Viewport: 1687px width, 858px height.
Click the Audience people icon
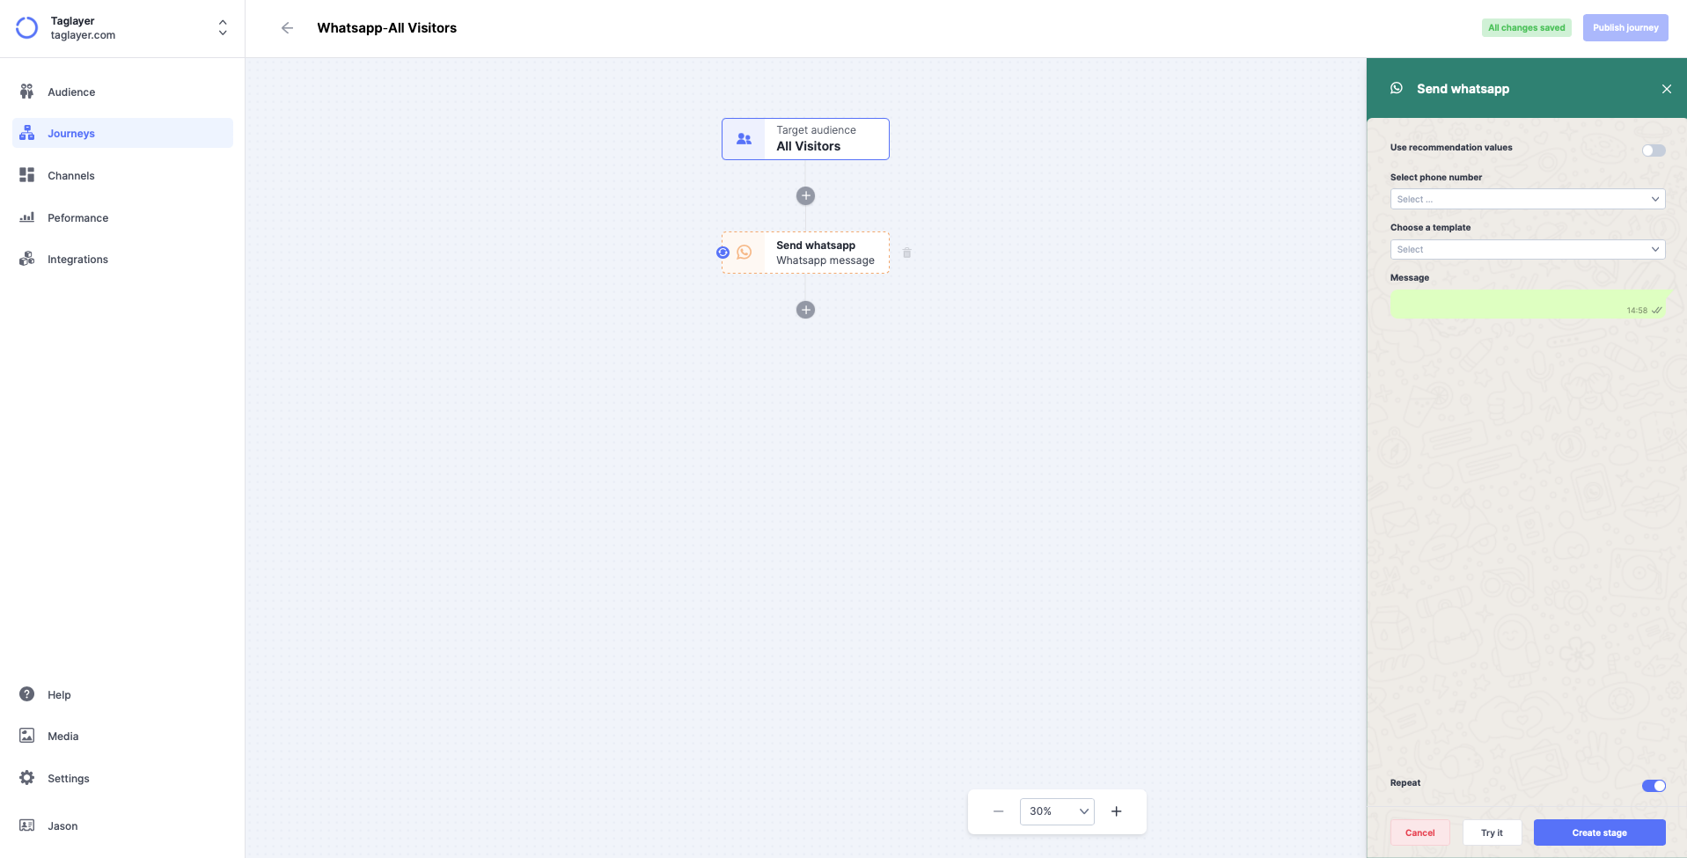[27, 92]
